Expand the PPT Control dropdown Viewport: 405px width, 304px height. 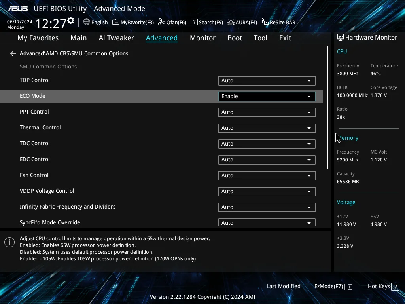[x=267, y=112]
